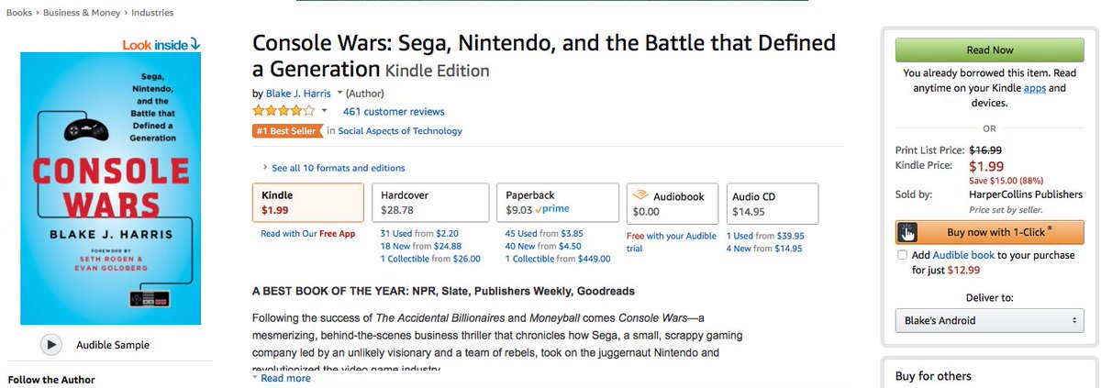Click the Console Wars book cover thumbnail
Viewport: 1101px width, 388px height.
click(110, 188)
